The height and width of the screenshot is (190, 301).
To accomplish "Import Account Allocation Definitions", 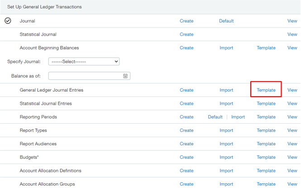I will pos(226,171).
